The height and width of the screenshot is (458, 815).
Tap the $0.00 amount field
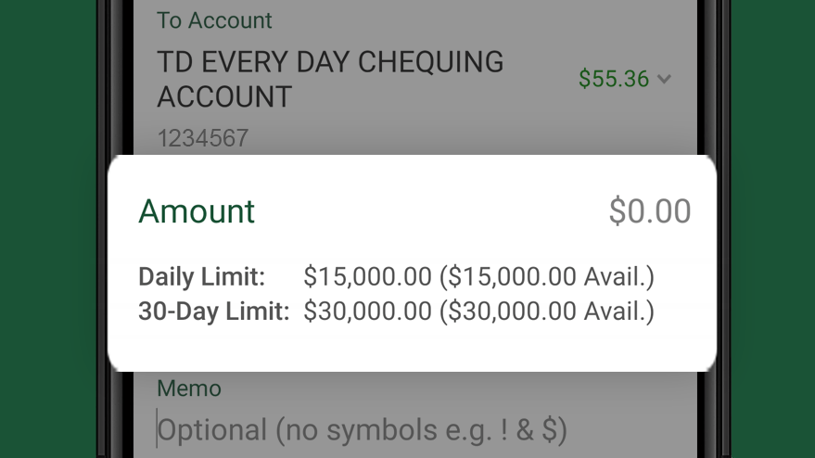click(x=650, y=211)
